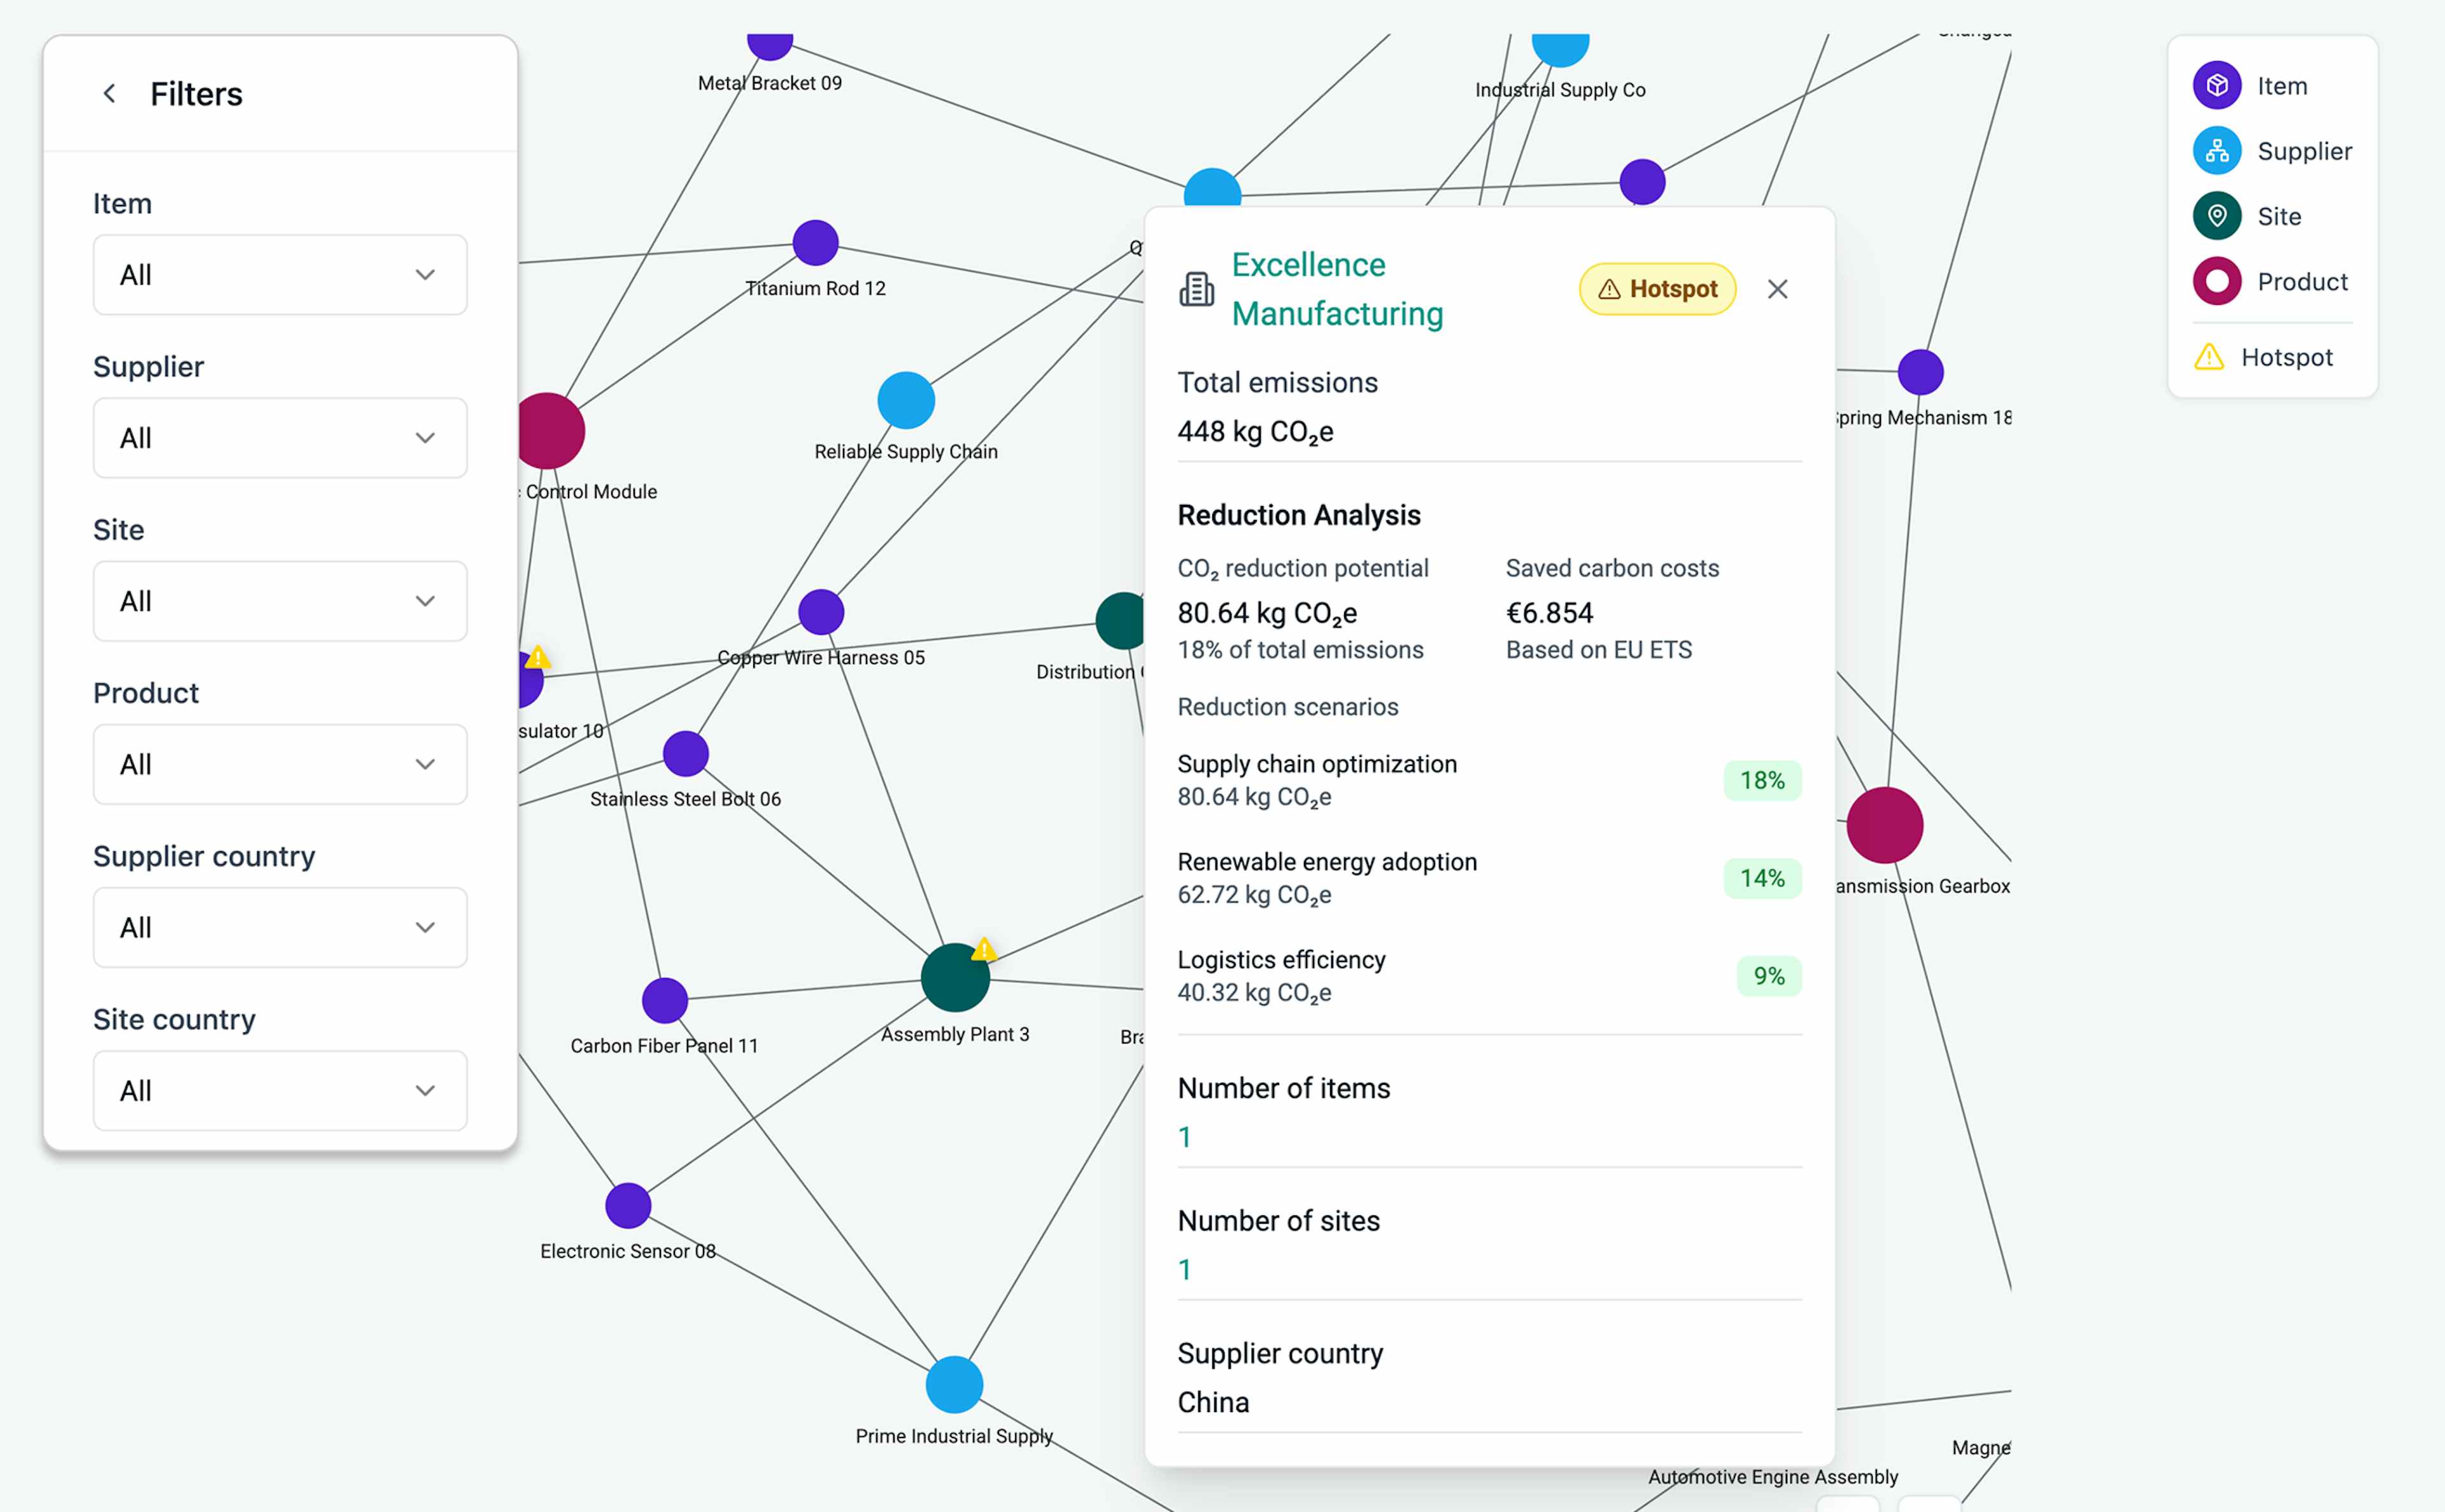The width and height of the screenshot is (2445, 1512).
Task: Select the Prime Industrial Supply node
Action: [954, 1384]
